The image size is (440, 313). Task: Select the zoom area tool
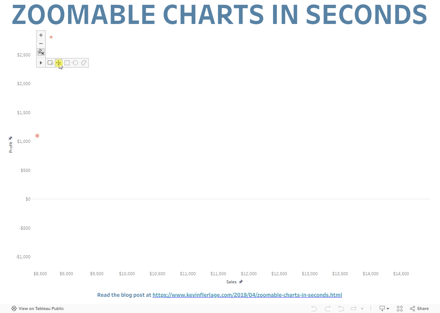click(x=50, y=63)
